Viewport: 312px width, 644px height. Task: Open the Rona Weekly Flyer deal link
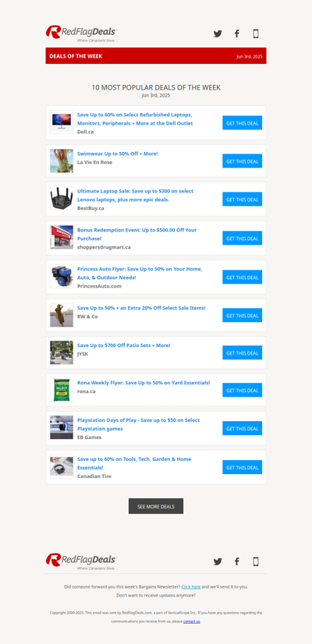(144, 382)
